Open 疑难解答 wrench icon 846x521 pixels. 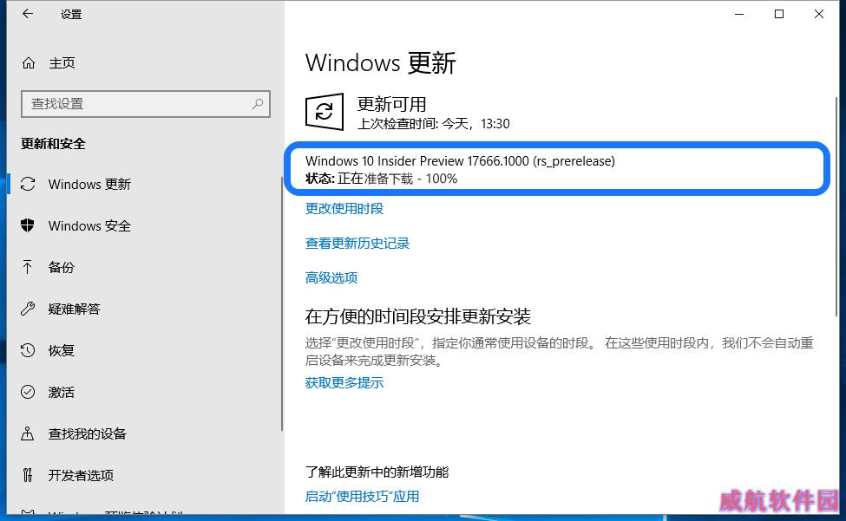click(x=28, y=309)
